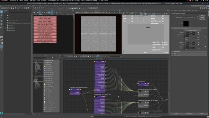Viewport: 209px width, 118px height.
Task: Uncheck the Wrap U checkbox
Action: (184, 39)
